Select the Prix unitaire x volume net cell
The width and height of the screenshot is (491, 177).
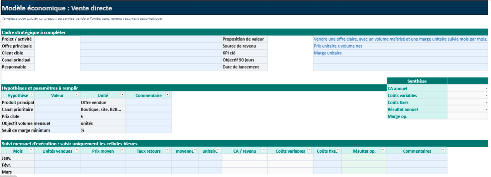[x=400, y=46]
